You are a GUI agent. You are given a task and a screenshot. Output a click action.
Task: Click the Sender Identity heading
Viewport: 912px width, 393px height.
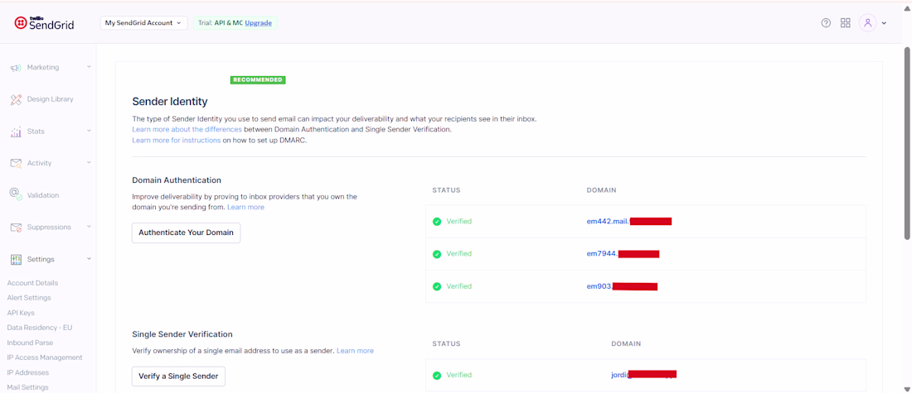(x=170, y=102)
